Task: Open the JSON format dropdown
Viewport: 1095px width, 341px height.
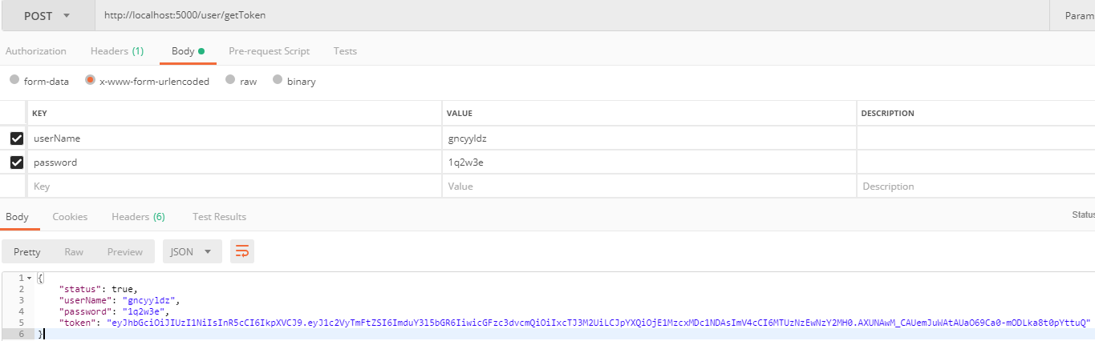Action: coord(192,251)
